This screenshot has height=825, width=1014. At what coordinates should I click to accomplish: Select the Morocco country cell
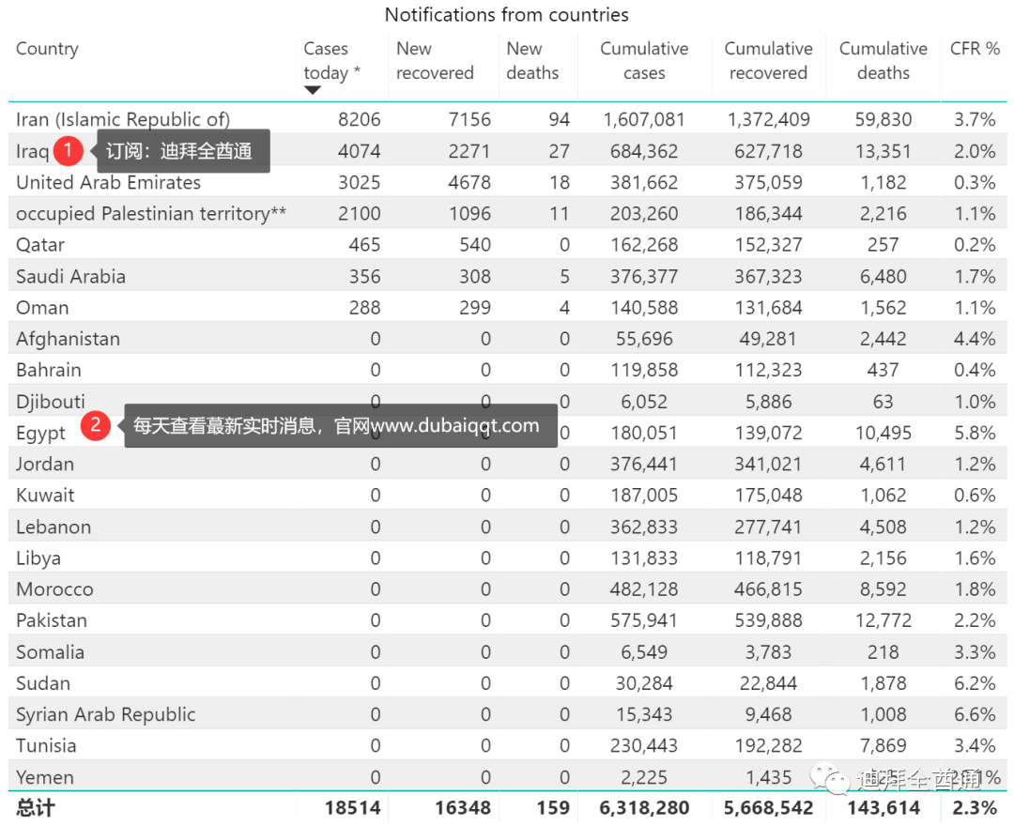(x=54, y=589)
